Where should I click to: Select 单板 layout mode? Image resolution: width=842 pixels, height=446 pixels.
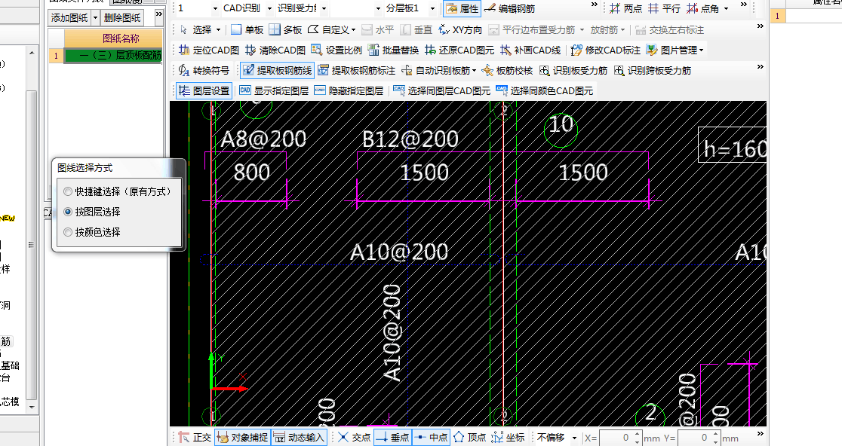(247, 29)
